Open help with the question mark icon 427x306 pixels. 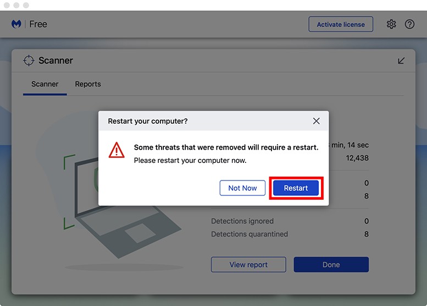(x=409, y=24)
